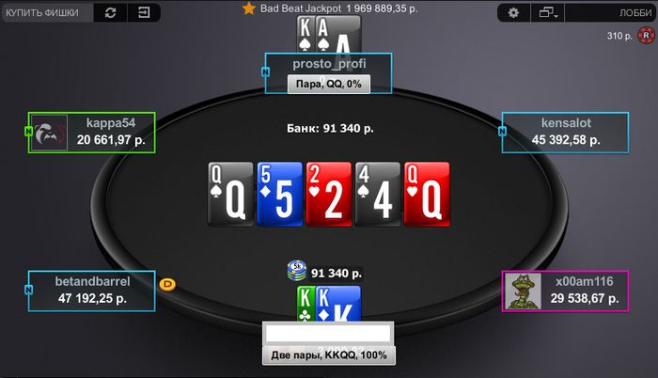
Task: Click the КУПИТЬ ФИШКИ button
Action: 42,12
